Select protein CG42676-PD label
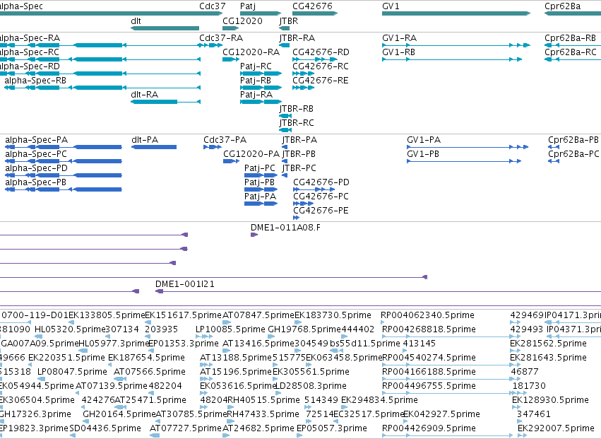Screen dimensions: 601x439 pos(321,182)
